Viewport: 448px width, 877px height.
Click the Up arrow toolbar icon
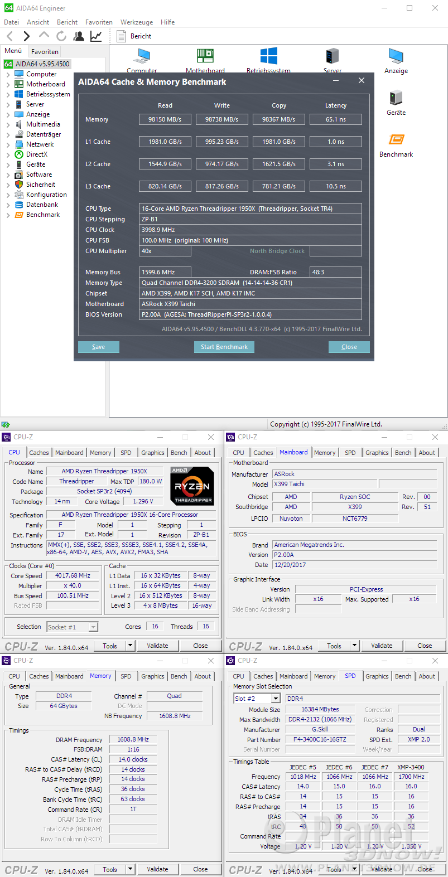point(44,36)
